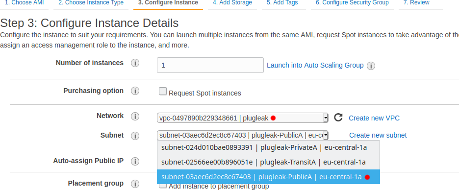Open info icon beside Launch into Auto Scaling Group
Screen dimensions: 459x190
371,66
